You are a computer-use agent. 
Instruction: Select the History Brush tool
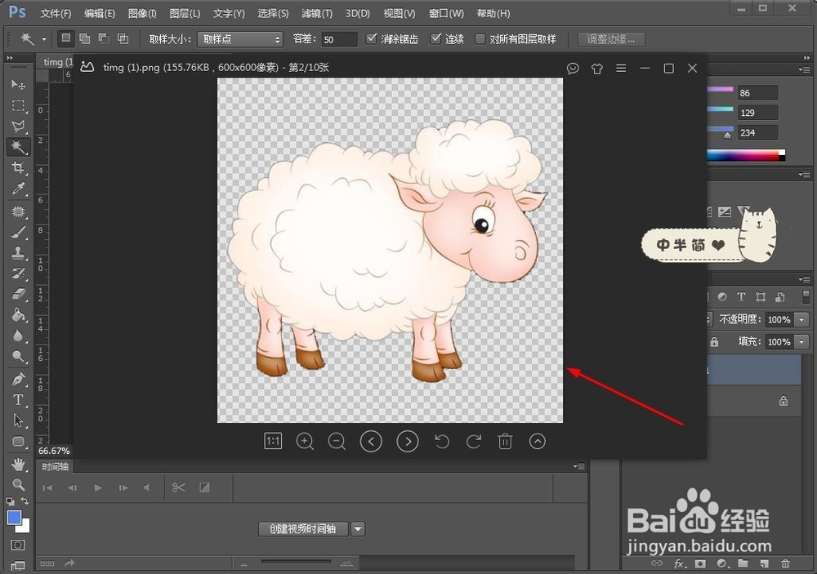[x=18, y=274]
